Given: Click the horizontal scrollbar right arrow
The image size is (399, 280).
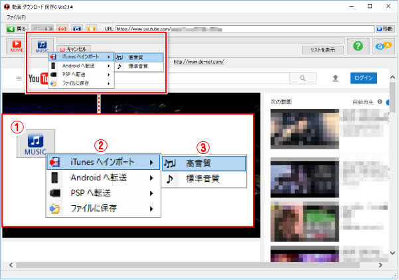Looking at the screenshot, I should tap(380, 265).
